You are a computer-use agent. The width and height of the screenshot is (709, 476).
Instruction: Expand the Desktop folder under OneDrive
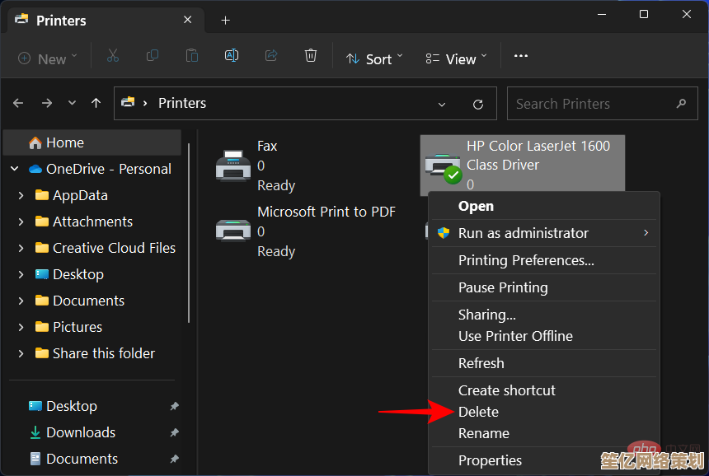(21, 274)
